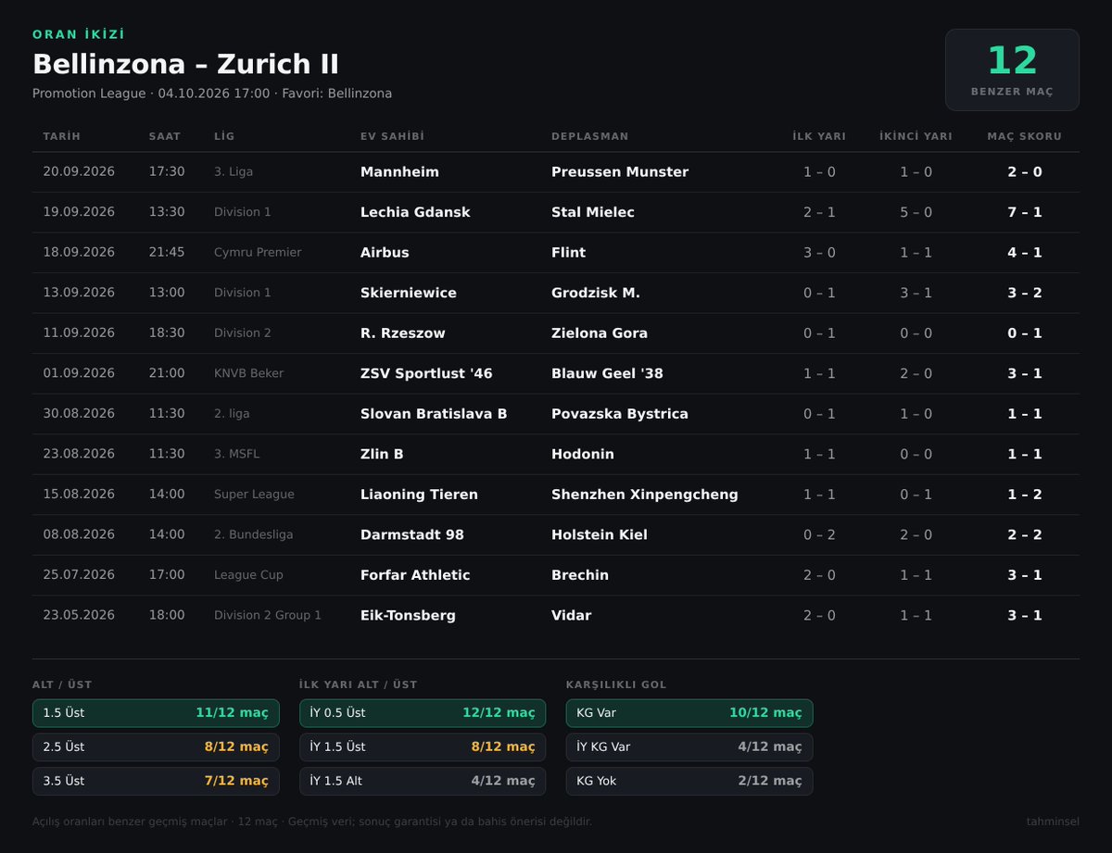Click the 3. MSFL league cell
The image size is (1112, 853).
pos(238,454)
